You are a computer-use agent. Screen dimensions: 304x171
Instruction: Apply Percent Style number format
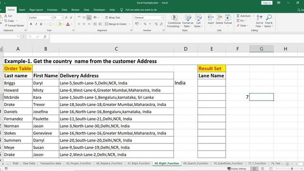pyautogui.click(x=145, y=24)
